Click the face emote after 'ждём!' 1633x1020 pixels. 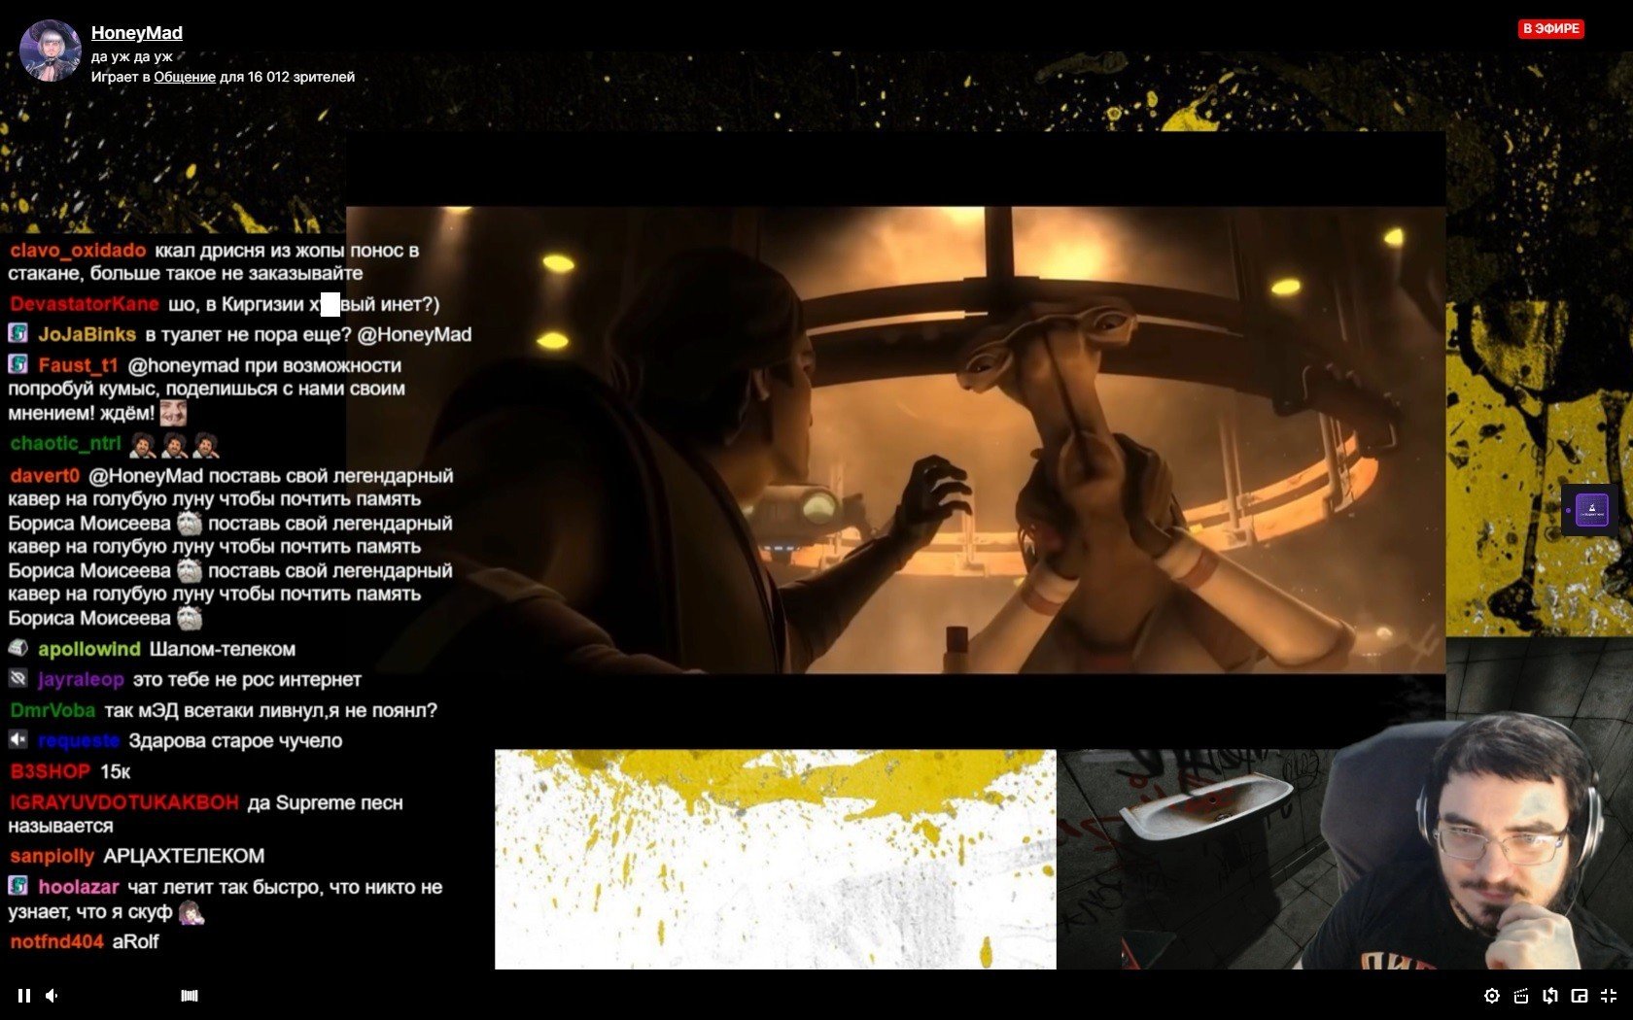pyautogui.click(x=173, y=413)
